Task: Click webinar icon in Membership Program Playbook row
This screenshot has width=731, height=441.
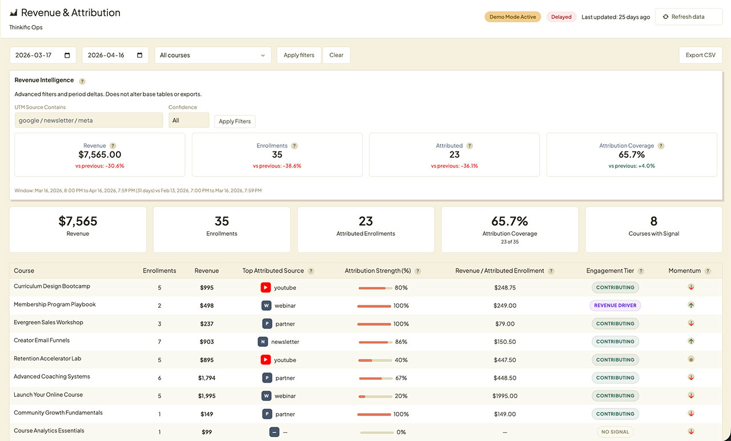Action: coord(266,306)
